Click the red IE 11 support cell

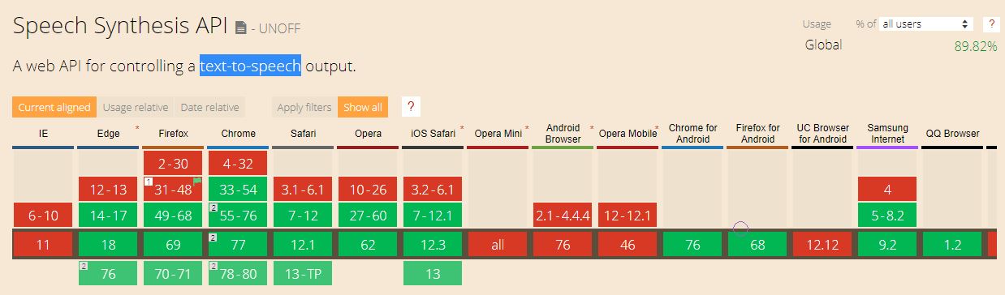(43, 244)
